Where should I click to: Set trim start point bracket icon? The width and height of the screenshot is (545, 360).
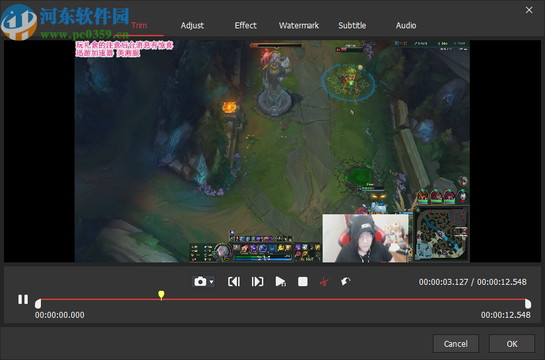tap(234, 282)
